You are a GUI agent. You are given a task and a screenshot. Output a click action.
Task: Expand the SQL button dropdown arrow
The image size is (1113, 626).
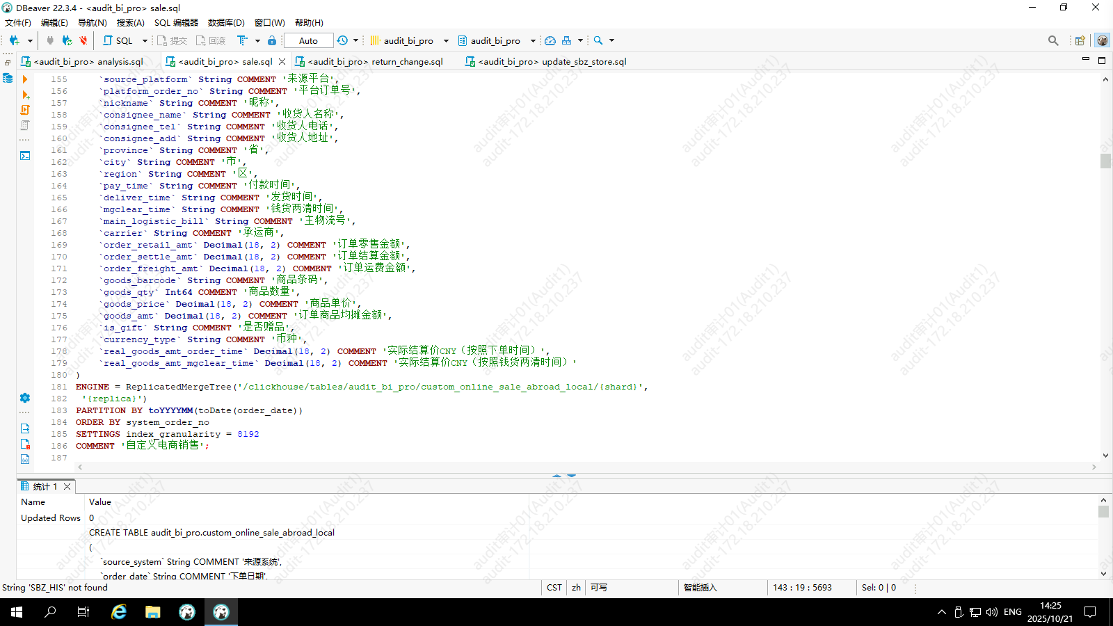click(145, 41)
